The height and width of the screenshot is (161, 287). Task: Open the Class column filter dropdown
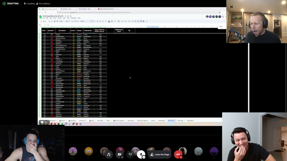(83, 30)
